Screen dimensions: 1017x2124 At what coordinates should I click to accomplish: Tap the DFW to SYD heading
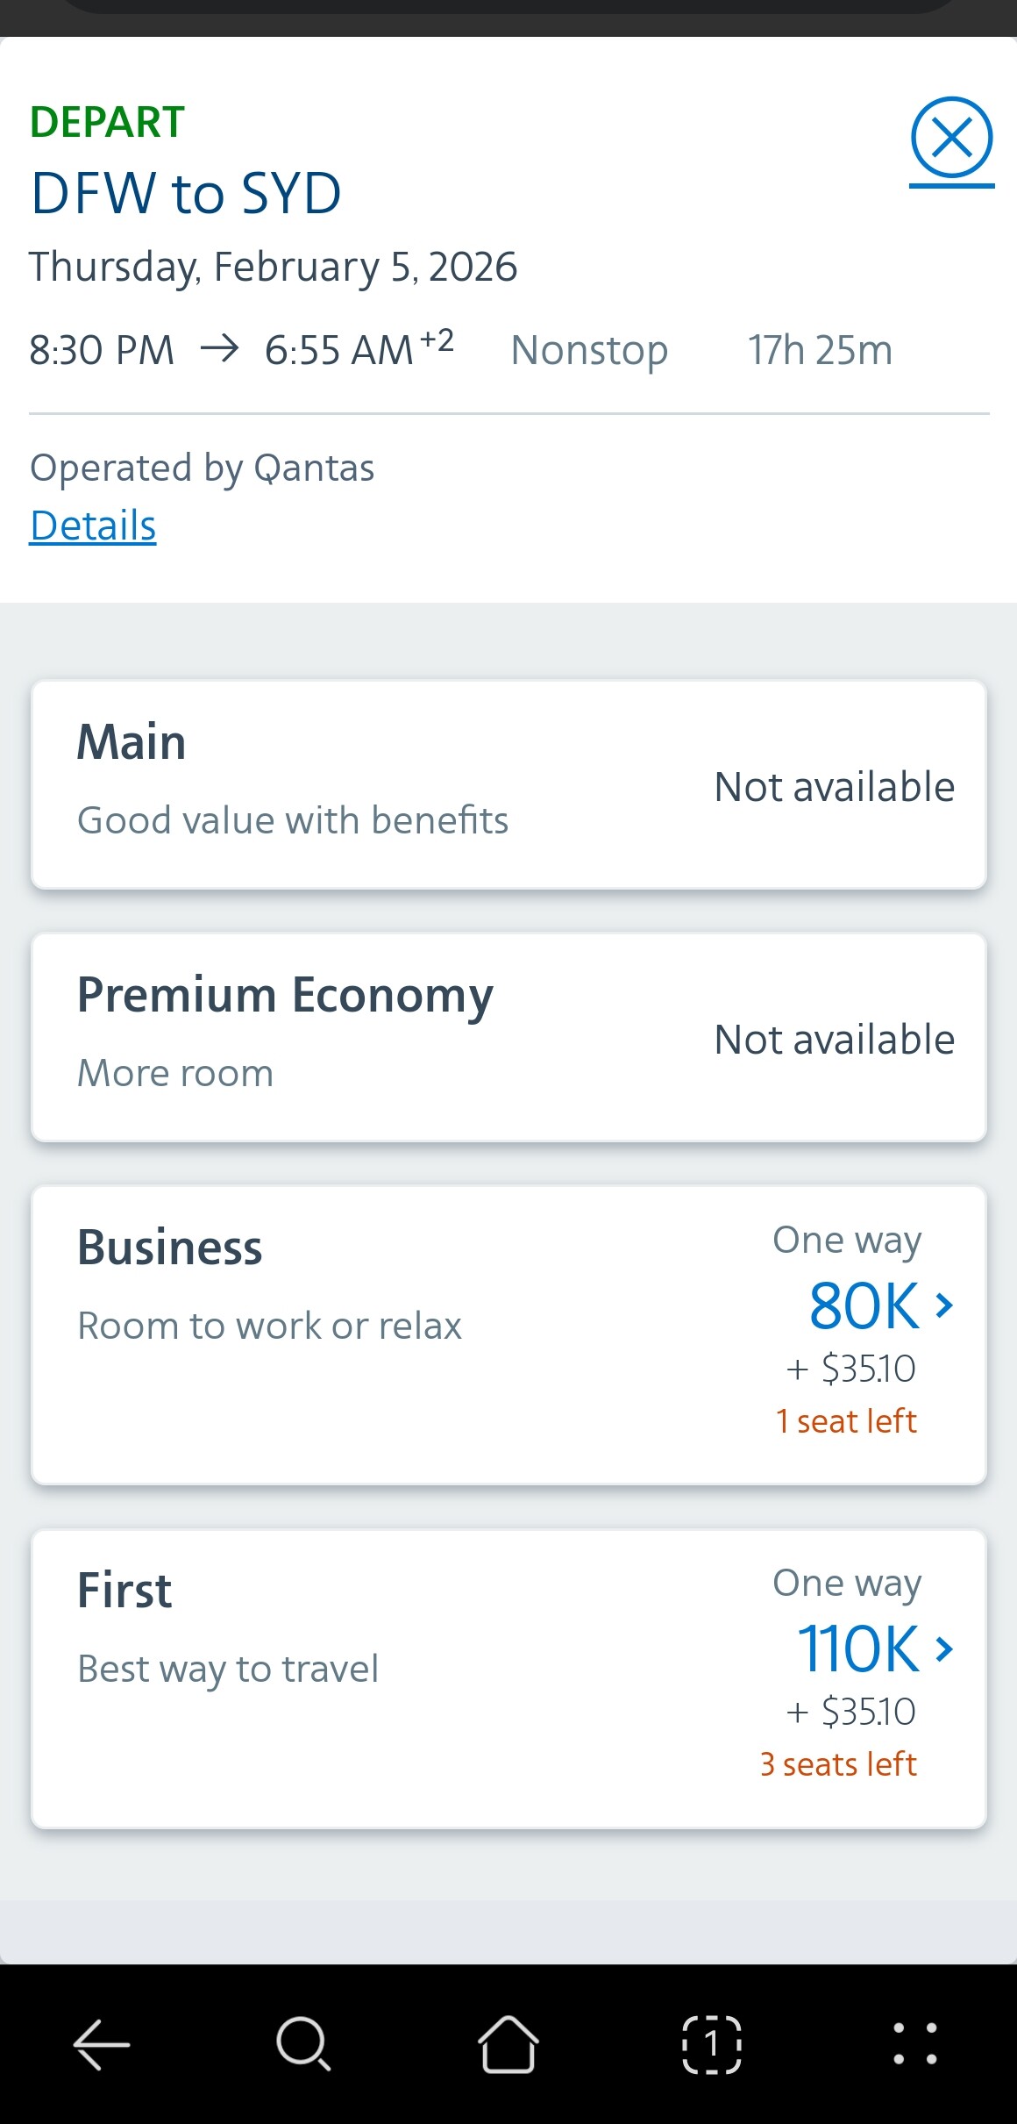pos(186,193)
